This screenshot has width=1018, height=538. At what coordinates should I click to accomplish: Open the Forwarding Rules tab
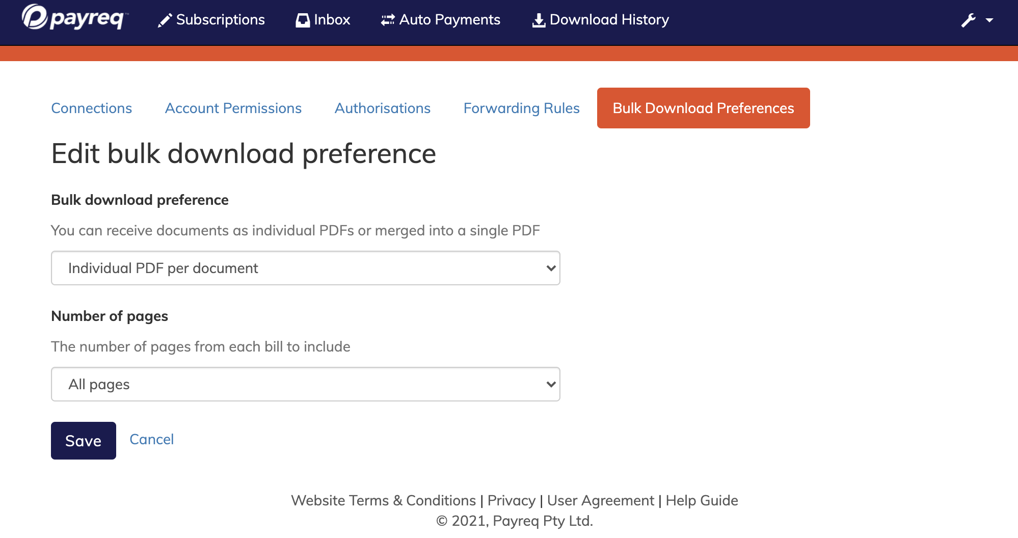click(521, 108)
